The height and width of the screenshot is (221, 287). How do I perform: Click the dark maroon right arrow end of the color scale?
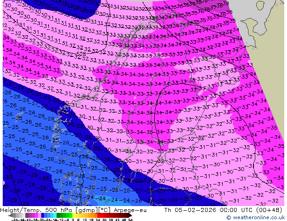coord(130,215)
